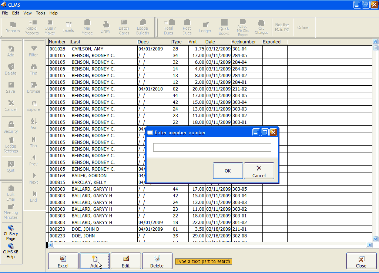
Task: Select the Mail Merge icon
Action: tap(87, 27)
